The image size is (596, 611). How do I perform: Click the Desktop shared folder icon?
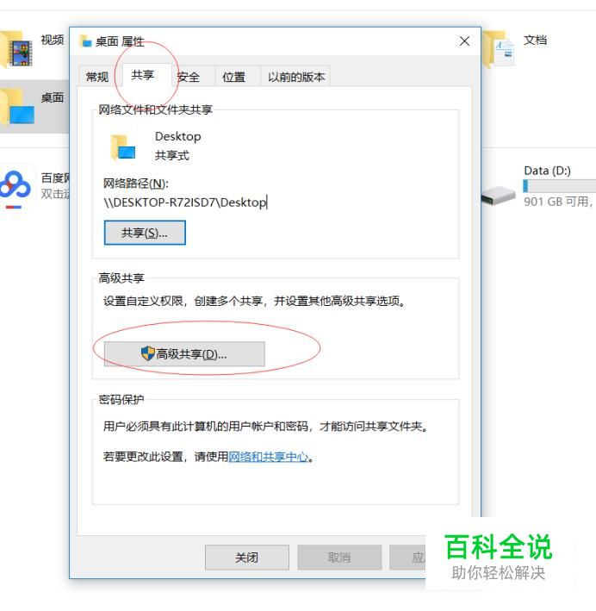[x=123, y=147]
